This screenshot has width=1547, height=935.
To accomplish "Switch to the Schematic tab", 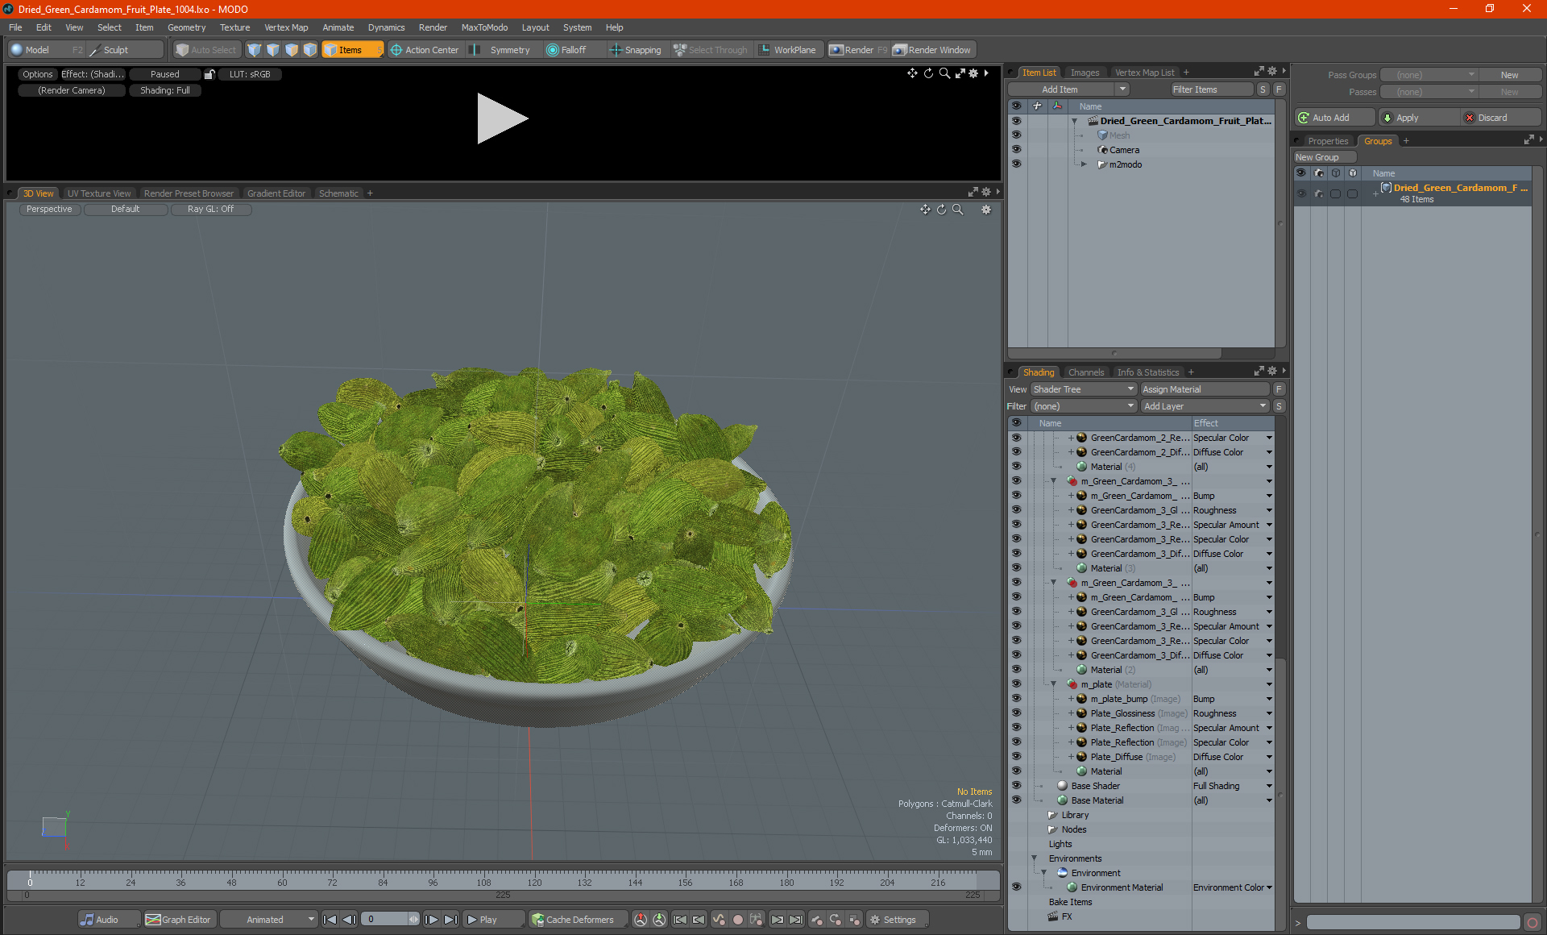I will pyautogui.click(x=338, y=193).
